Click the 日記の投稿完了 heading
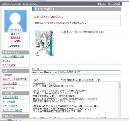This screenshot has height=121, width=129. pyautogui.click(x=45, y=9)
